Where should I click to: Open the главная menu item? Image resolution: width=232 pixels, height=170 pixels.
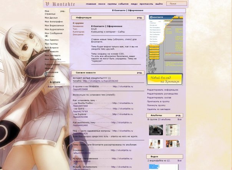[91, 4]
